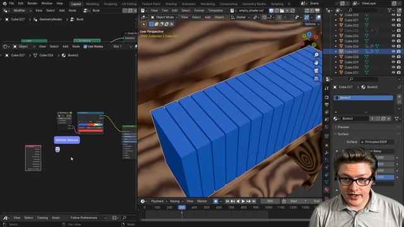
Task: Toggle auto keying record button
Action: (x=216, y=201)
